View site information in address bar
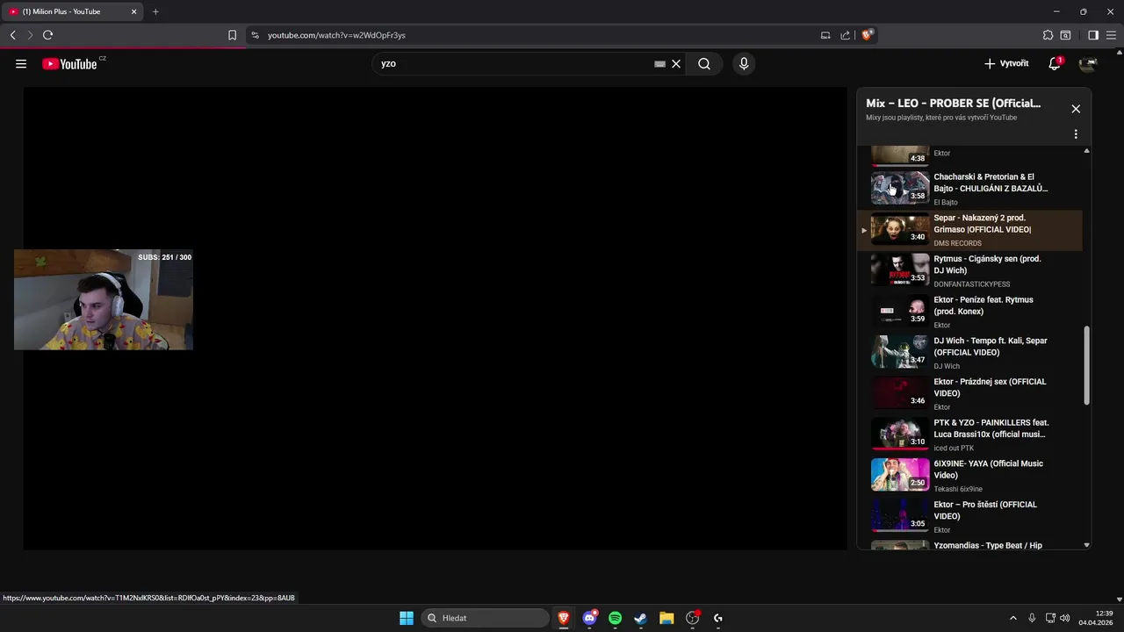This screenshot has width=1124, height=632. click(255, 35)
